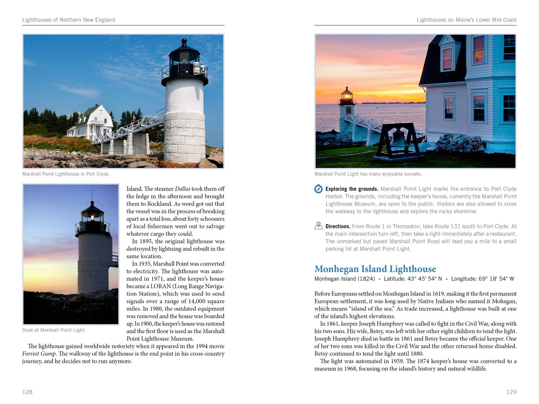The height and width of the screenshot is (404, 539).
Task: Click the bold label Exploring the grounds
Action: pyautogui.click(x=352, y=189)
